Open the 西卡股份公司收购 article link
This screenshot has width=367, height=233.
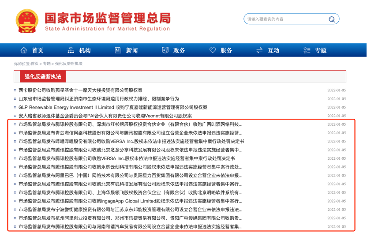pyautogui.click(x=80, y=90)
